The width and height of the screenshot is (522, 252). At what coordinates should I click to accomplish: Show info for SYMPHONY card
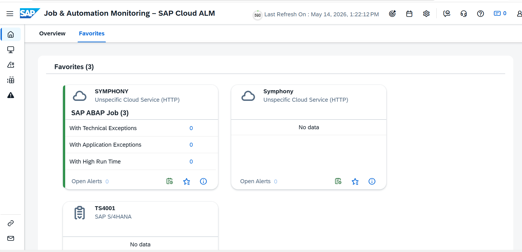click(203, 181)
